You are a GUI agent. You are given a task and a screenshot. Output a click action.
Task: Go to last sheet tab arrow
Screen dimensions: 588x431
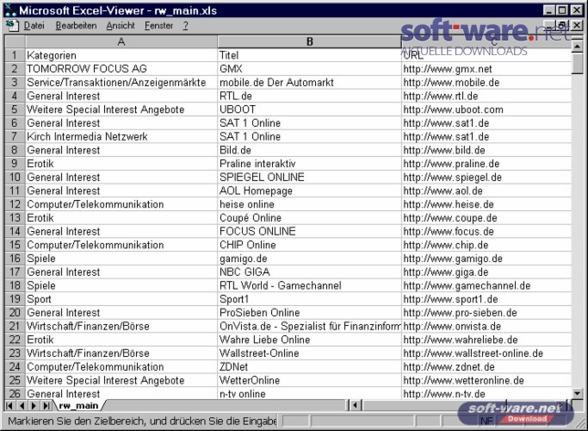coord(46,405)
